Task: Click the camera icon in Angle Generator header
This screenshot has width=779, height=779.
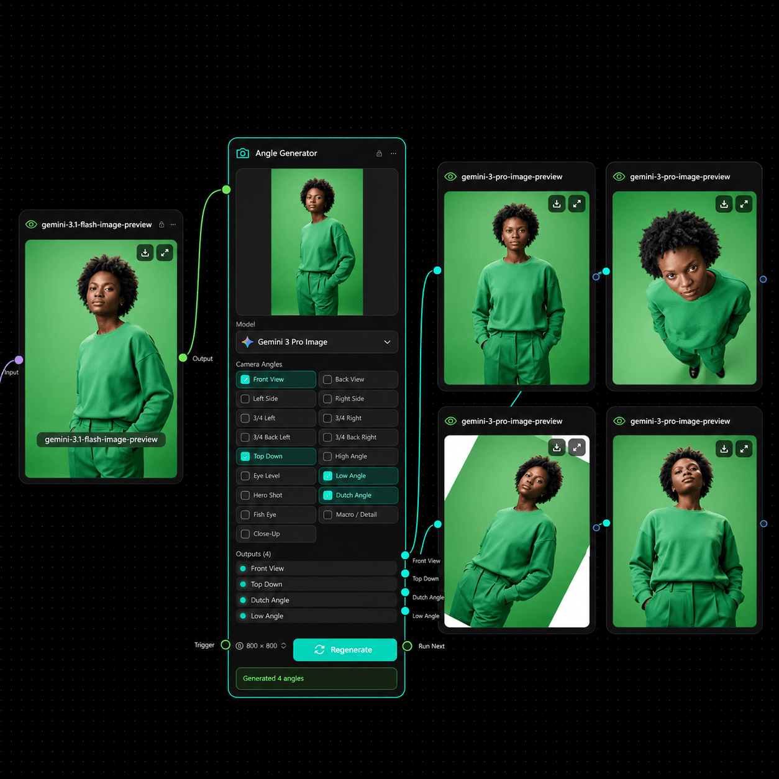Action: (243, 153)
